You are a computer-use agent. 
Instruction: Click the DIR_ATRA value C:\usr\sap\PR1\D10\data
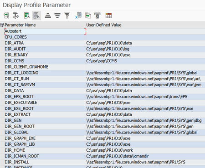click(x=109, y=43)
